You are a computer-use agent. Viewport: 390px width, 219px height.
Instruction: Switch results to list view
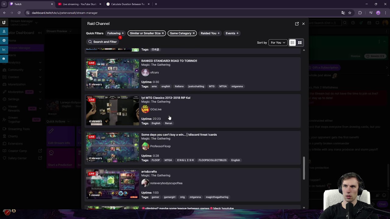292,43
